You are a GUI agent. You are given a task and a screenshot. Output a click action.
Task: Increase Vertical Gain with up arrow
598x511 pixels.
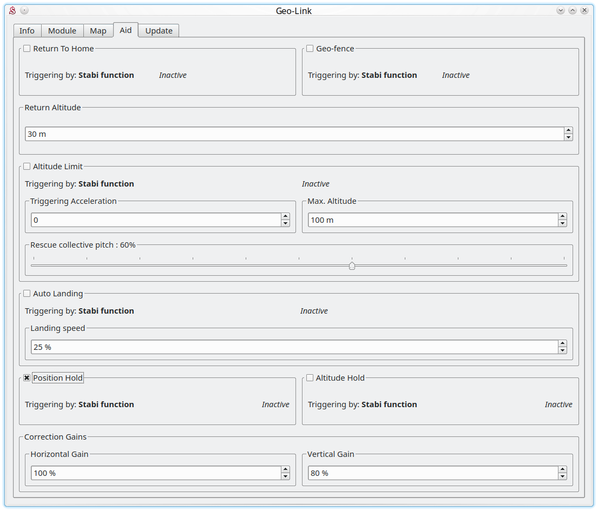562,469
